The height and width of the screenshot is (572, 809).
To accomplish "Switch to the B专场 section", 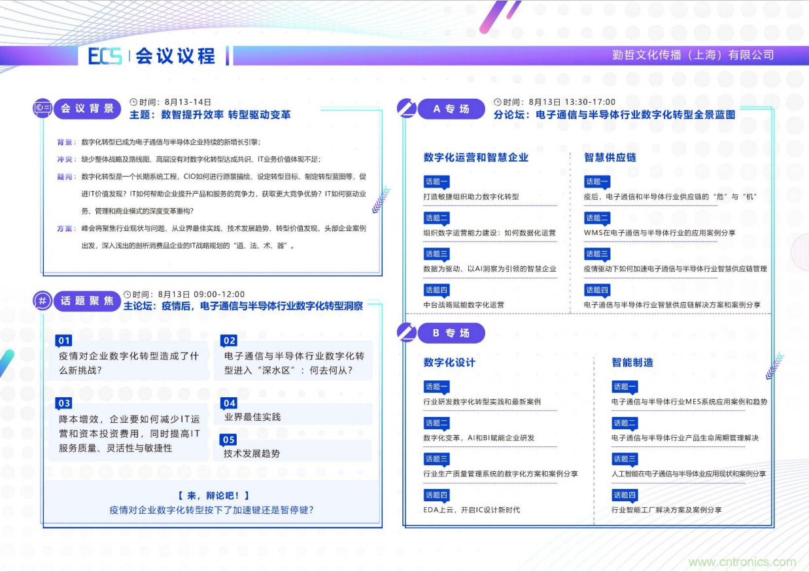I will pos(451,332).
